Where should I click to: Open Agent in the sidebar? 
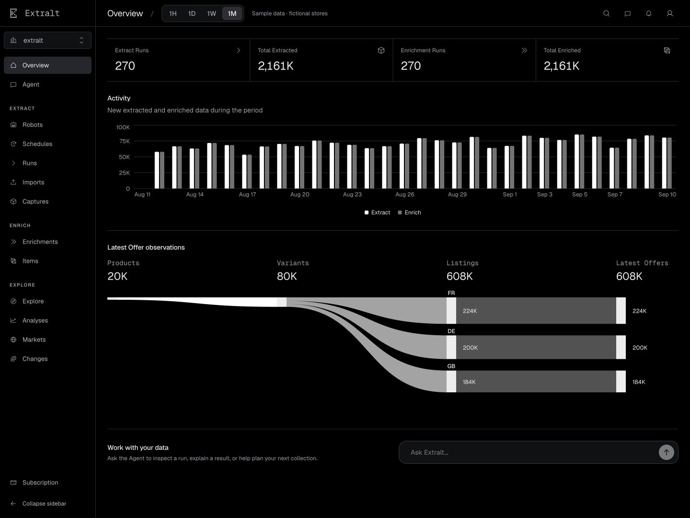click(47, 84)
